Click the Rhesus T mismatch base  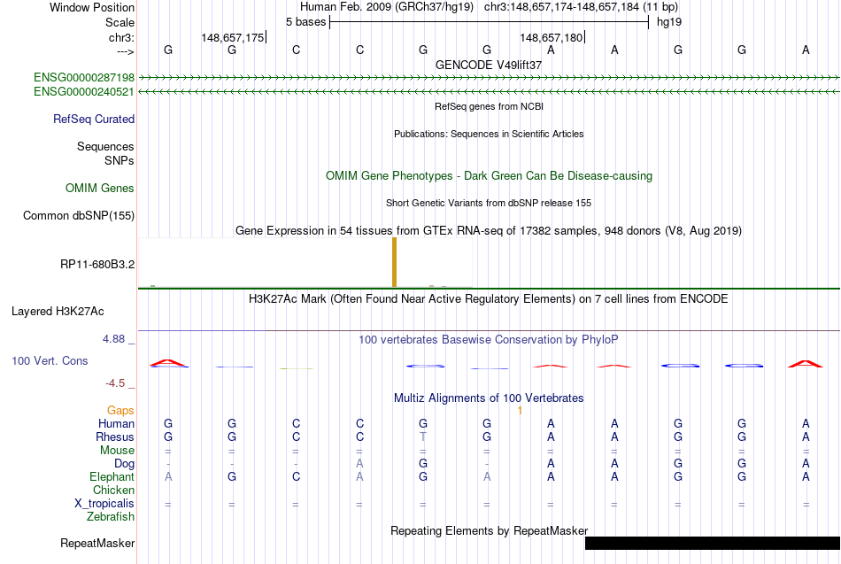click(423, 437)
